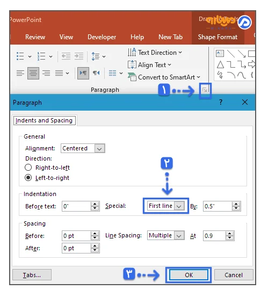Confirm with the OK button

point(189,275)
